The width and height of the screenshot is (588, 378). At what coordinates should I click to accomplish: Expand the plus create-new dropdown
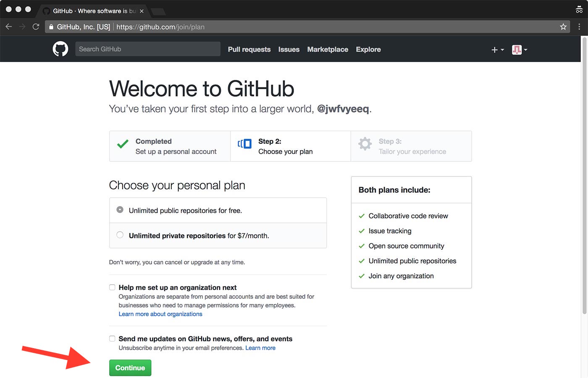(x=497, y=50)
